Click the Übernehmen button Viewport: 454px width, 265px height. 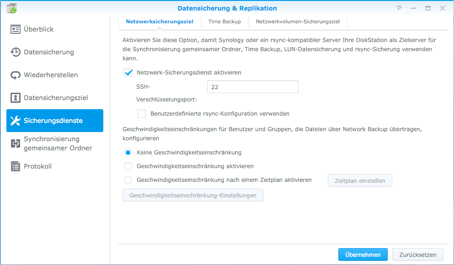[x=363, y=254]
